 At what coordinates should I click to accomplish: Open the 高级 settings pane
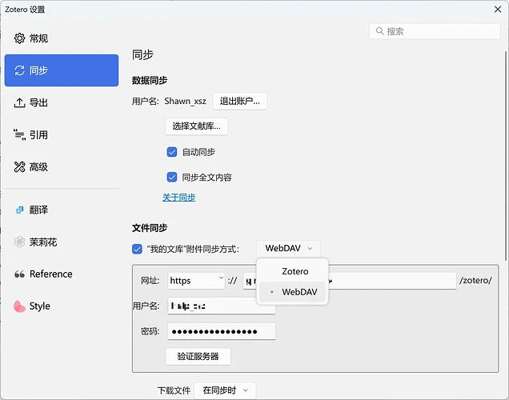click(62, 166)
